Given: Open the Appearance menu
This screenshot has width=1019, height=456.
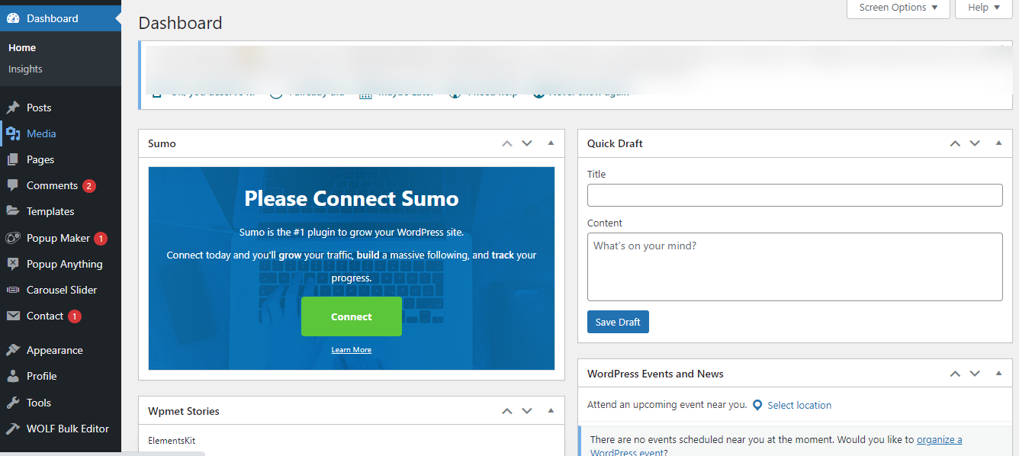Looking at the screenshot, I should pyautogui.click(x=55, y=350).
